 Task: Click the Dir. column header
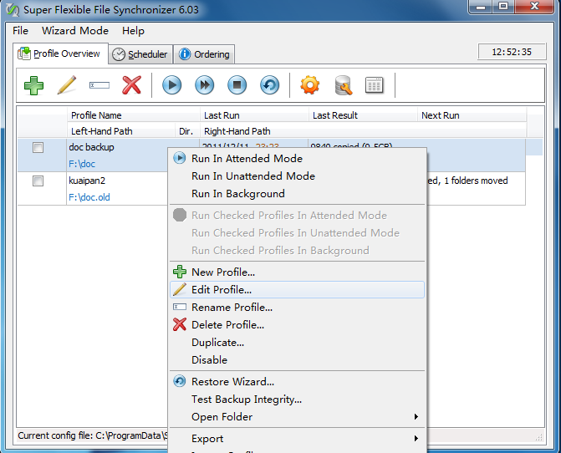coord(187,131)
